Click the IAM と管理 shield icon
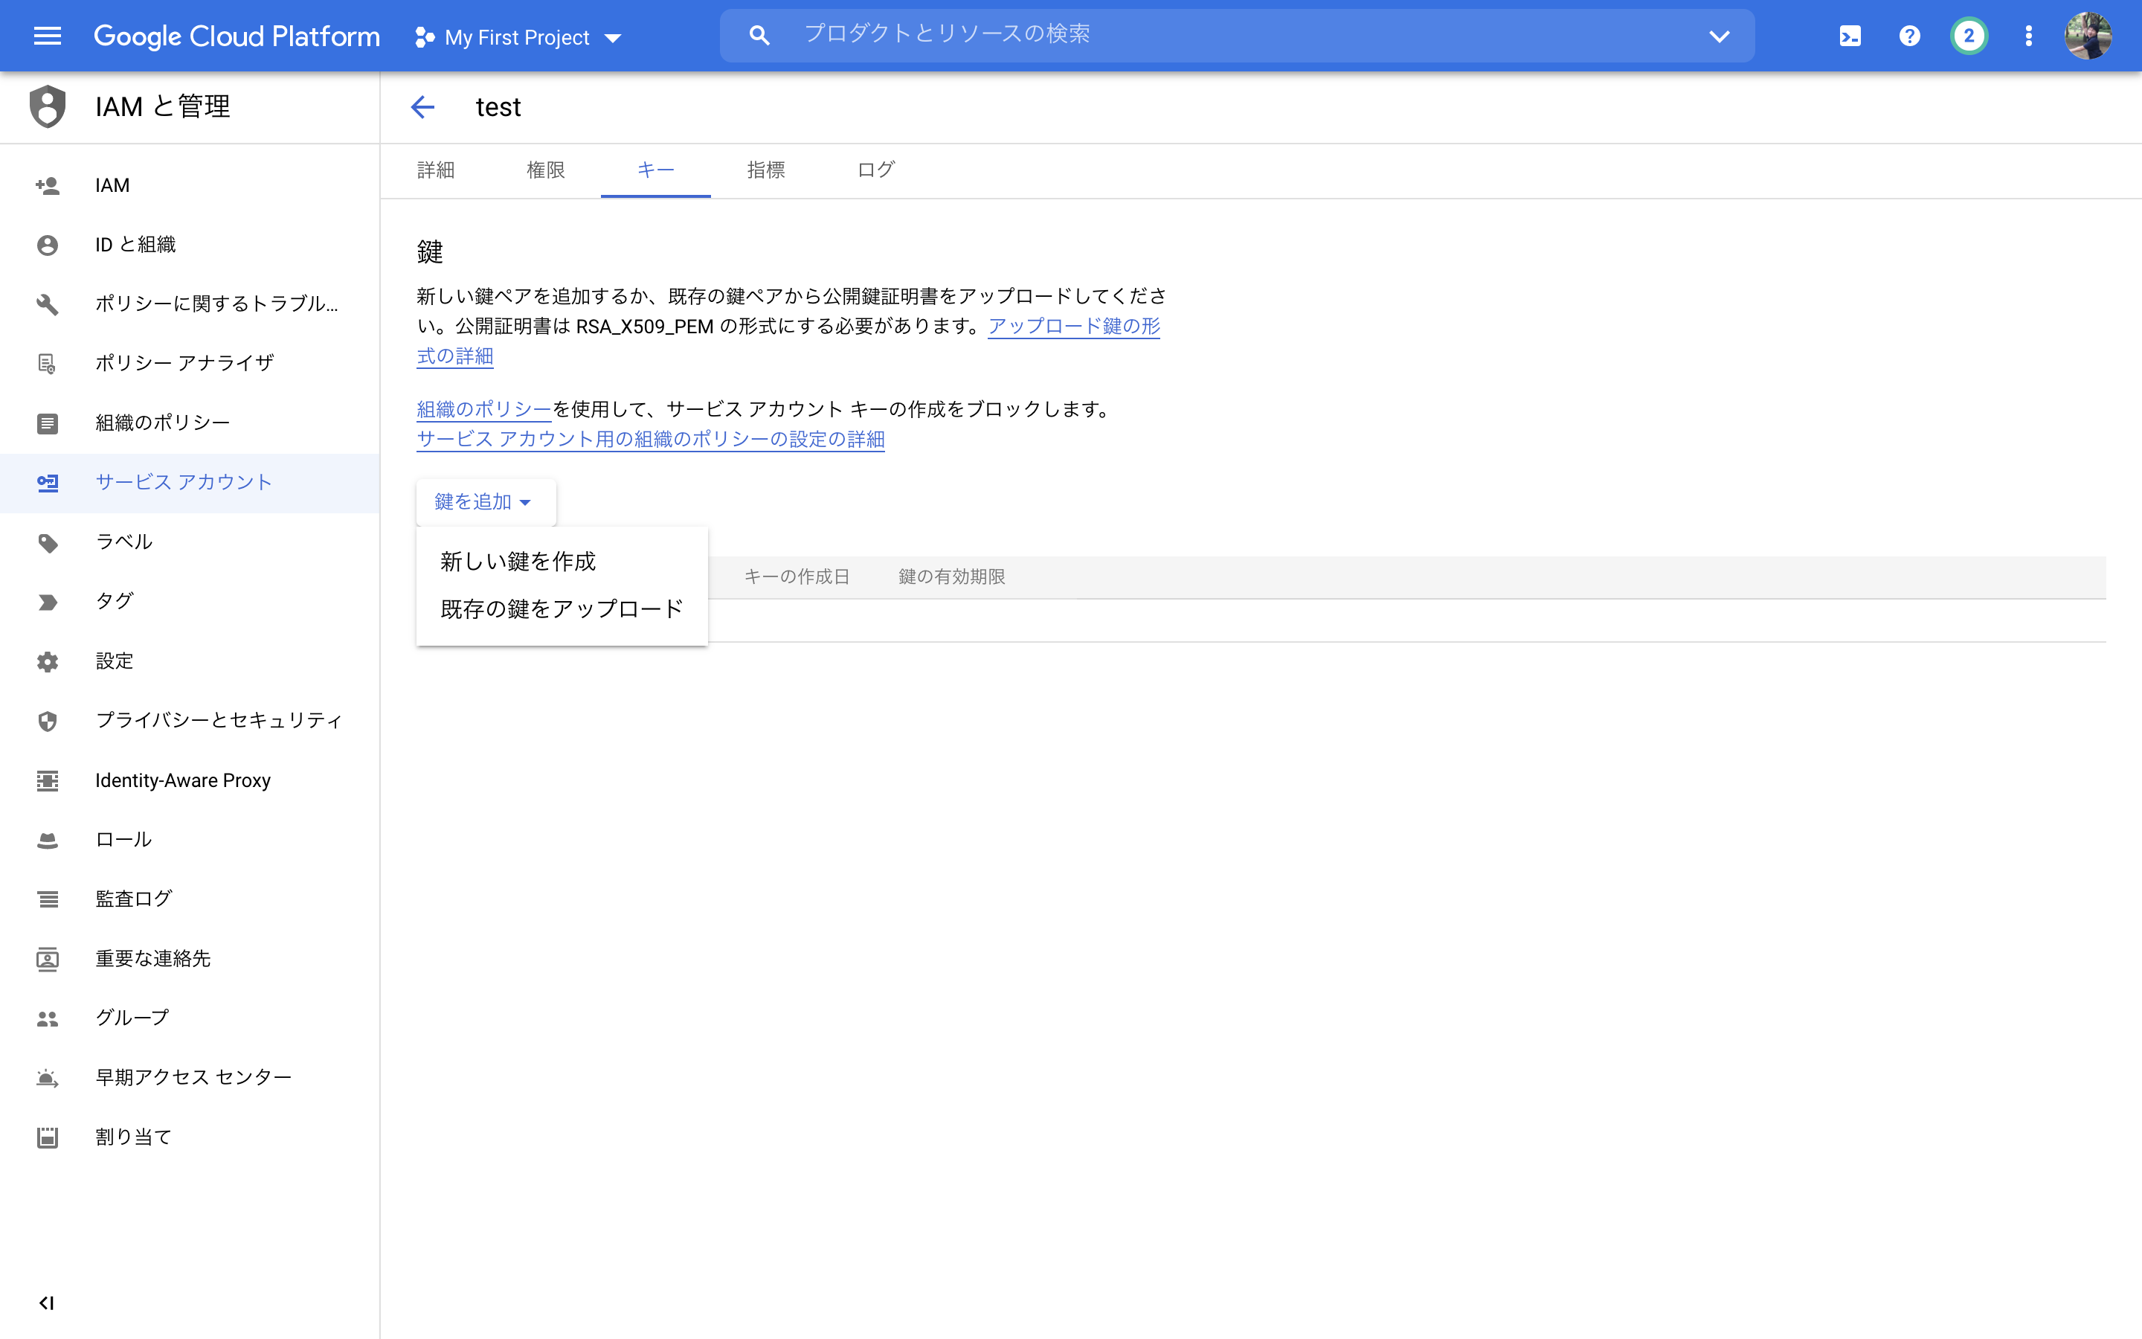Viewport: 2142px width, 1339px height. (47, 106)
